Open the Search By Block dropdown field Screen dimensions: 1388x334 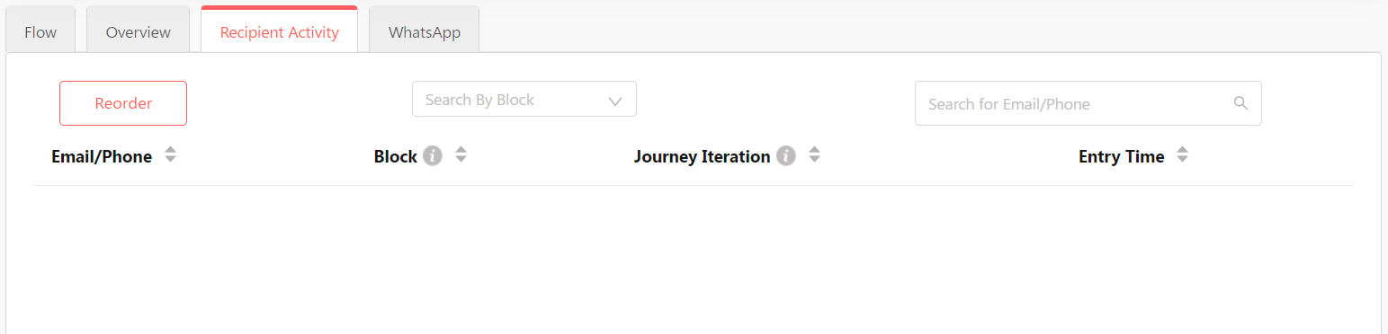click(x=524, y=99)
